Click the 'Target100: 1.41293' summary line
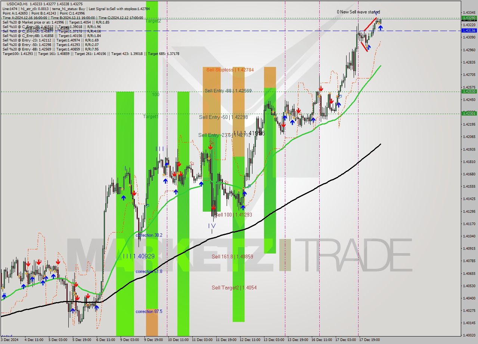The image size is (478, 344). point(91,53)
